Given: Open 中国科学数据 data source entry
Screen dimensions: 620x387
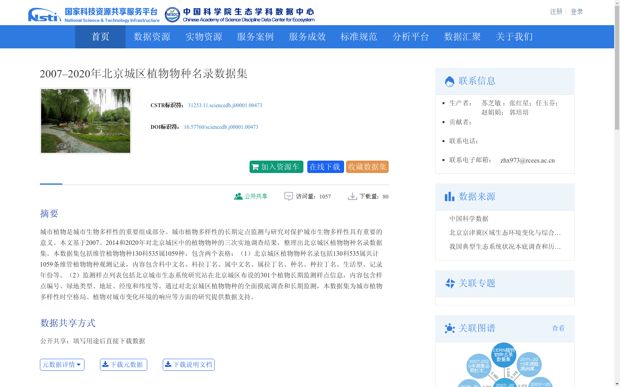Looking at the screenshot, I should (x=469, y=219).
